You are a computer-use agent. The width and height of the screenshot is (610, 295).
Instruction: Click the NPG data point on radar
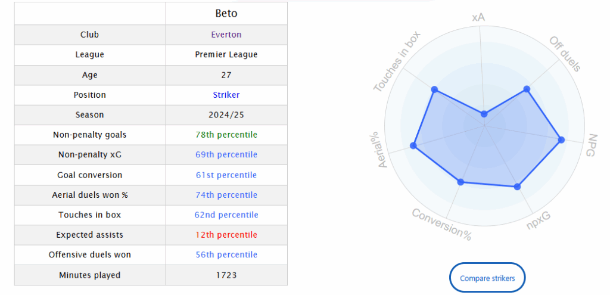561,141
